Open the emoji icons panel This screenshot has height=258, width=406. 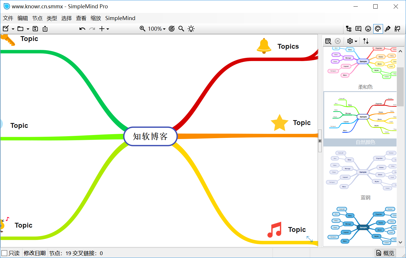tap(368, 29)
